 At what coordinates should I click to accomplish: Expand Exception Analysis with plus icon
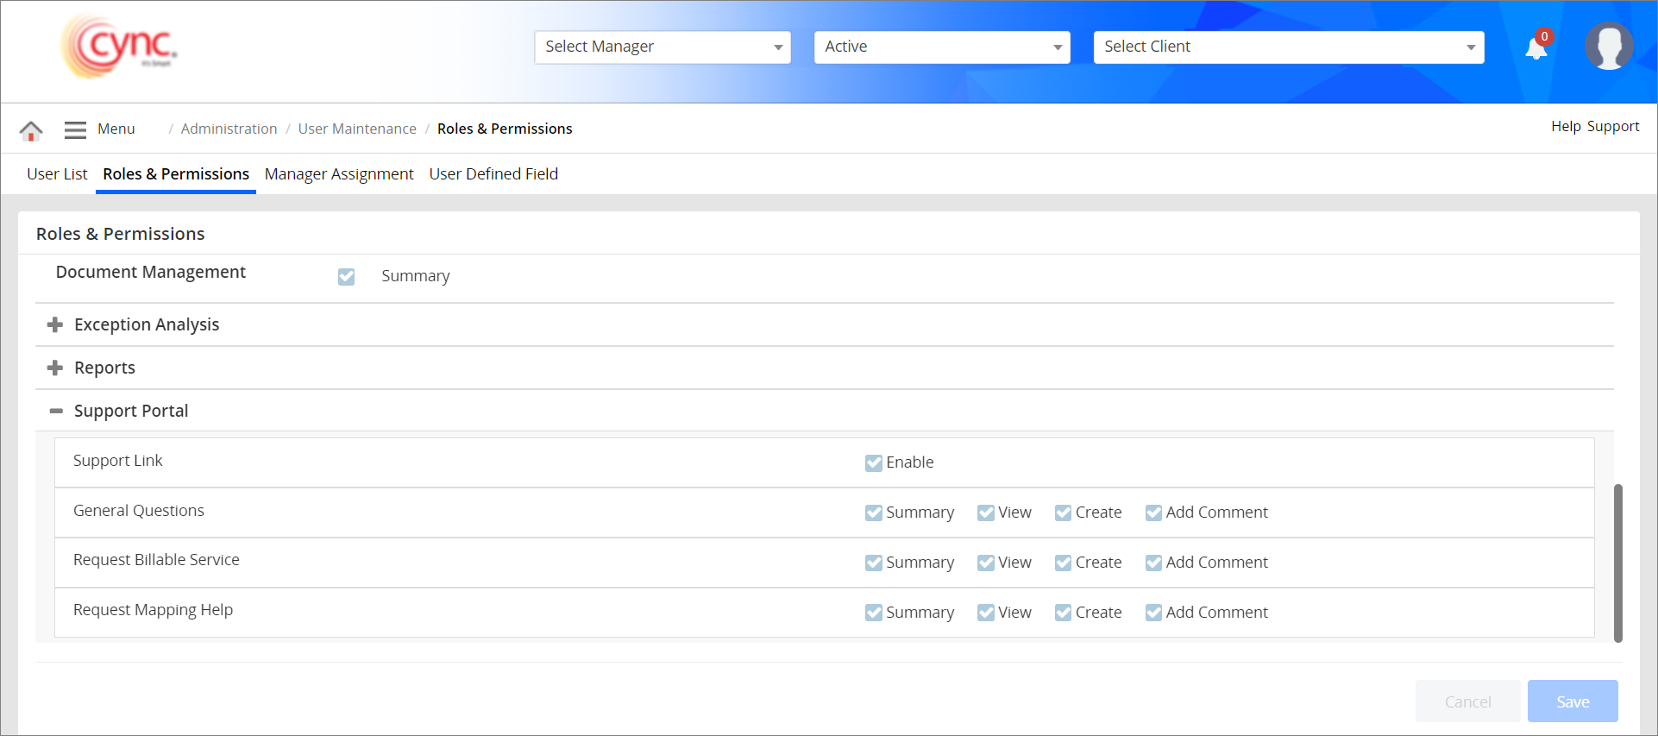pyautogui.click(x=55, y=324)
